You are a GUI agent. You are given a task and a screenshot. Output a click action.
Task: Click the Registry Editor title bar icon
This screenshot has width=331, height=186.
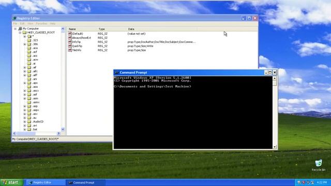coord(14,19)
